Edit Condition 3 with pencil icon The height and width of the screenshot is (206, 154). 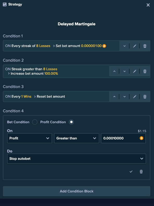(x=135, y=97)
